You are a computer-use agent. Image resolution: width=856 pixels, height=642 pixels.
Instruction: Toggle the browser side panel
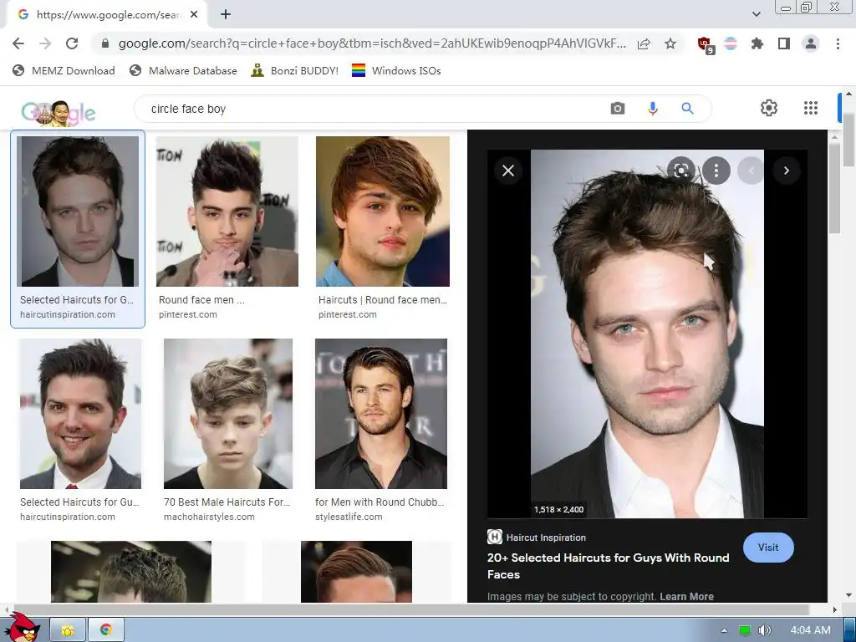pos(784,43)
